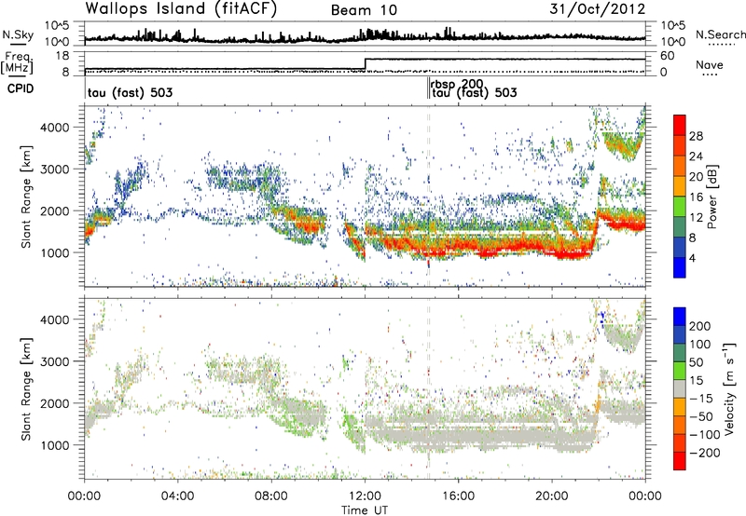
Task: Click the 'Wallops Island (fitACF)' plot title
Action: (181, 9)
